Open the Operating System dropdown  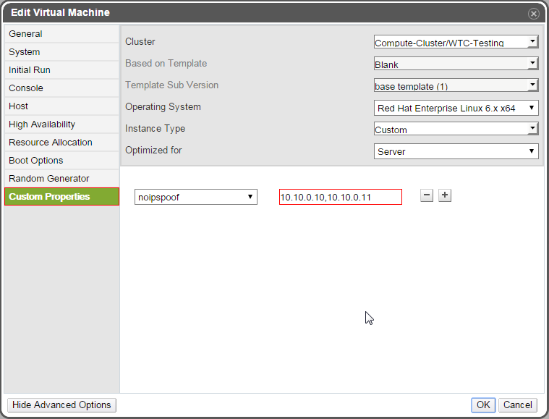coord(456,108)
